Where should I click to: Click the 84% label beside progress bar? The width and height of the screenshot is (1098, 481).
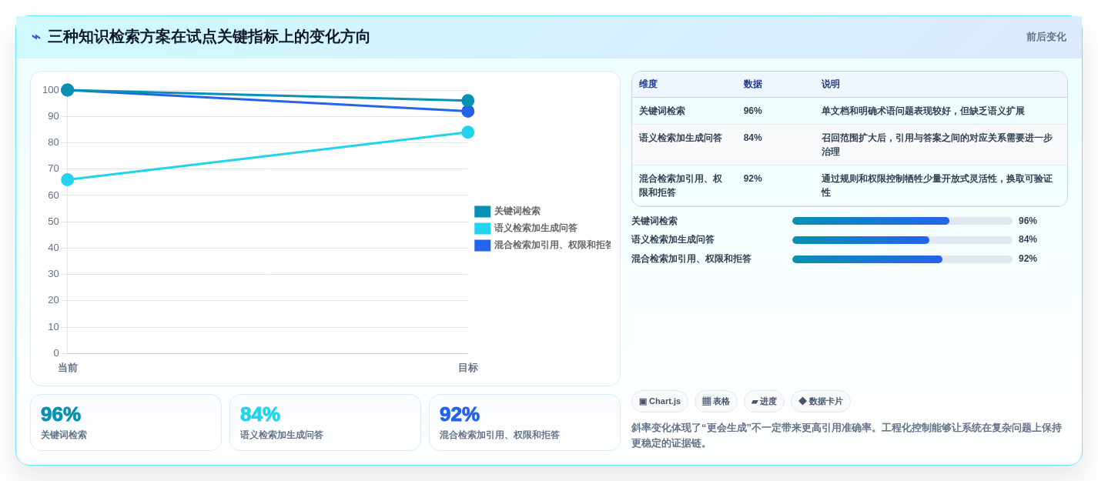click(x=1028, y=240)
